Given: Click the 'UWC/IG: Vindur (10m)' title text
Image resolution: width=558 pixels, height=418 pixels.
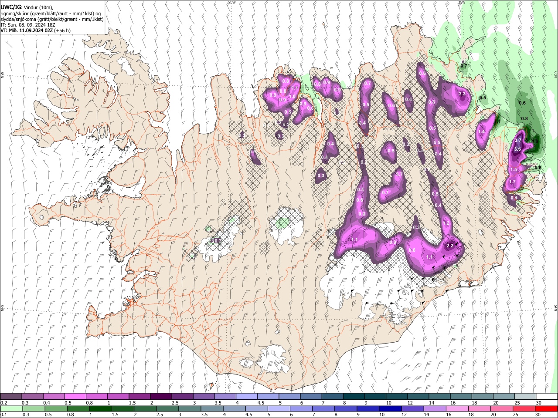Looking at the screenshot, I should pyautogui.click(x=27, y=7).
